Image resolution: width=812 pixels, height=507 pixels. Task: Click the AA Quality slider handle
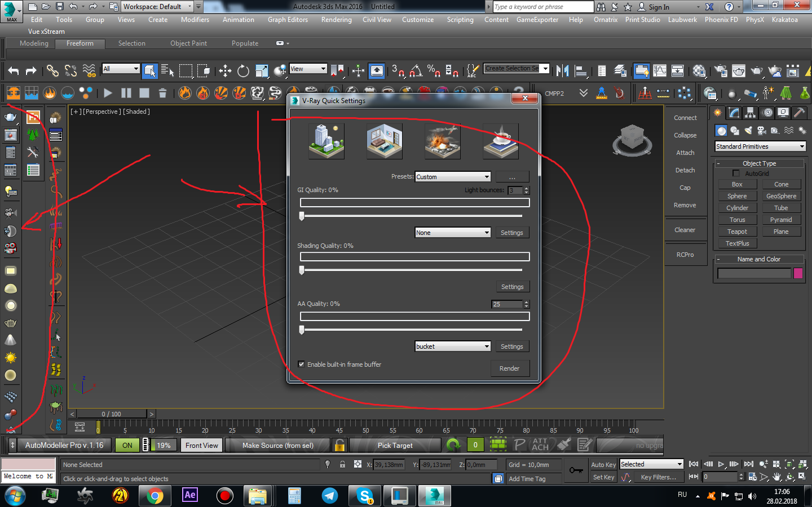[302, 330]
